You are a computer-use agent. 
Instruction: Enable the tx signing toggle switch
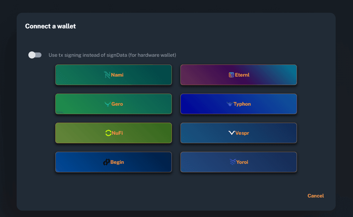(35, 55)
